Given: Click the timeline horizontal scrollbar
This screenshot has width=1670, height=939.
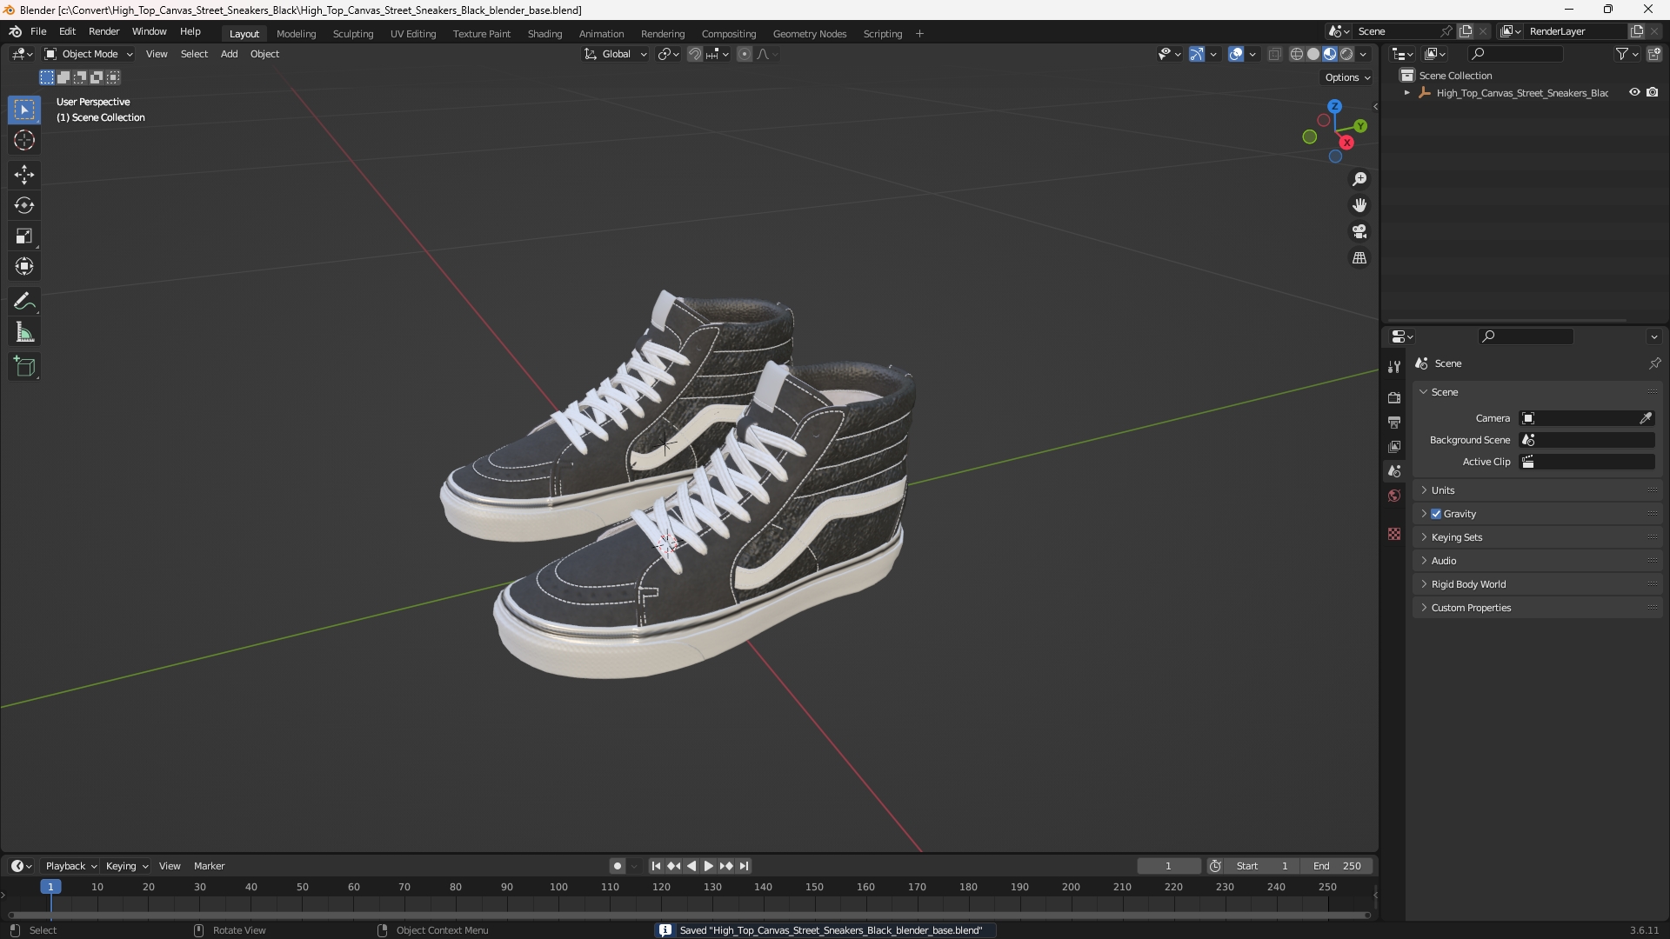Looking at the screenshot, I should click(x=689, y=915).
